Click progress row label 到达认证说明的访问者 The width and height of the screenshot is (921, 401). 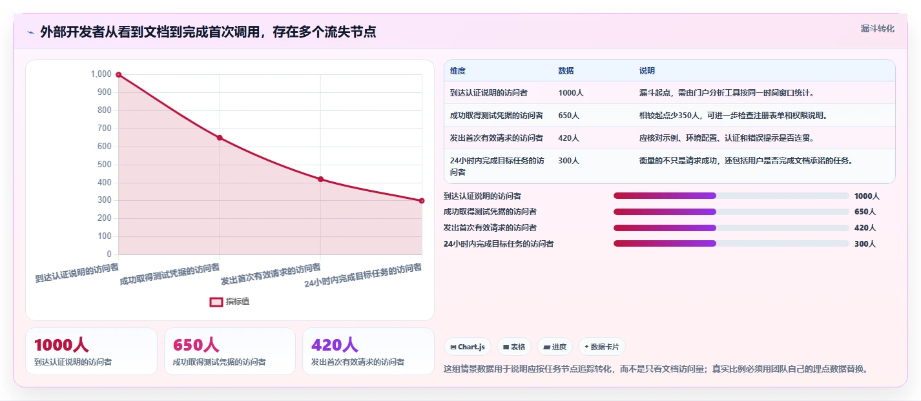[482, 196]
